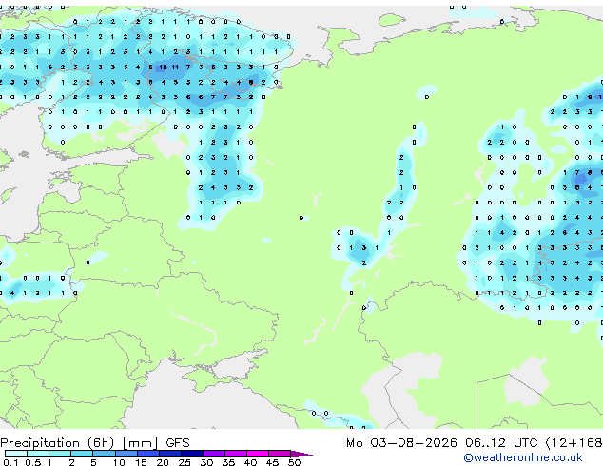Choose the 1–2 mm legend color segment
Viewport: 603px width, 466px height.
click(60, 454)
